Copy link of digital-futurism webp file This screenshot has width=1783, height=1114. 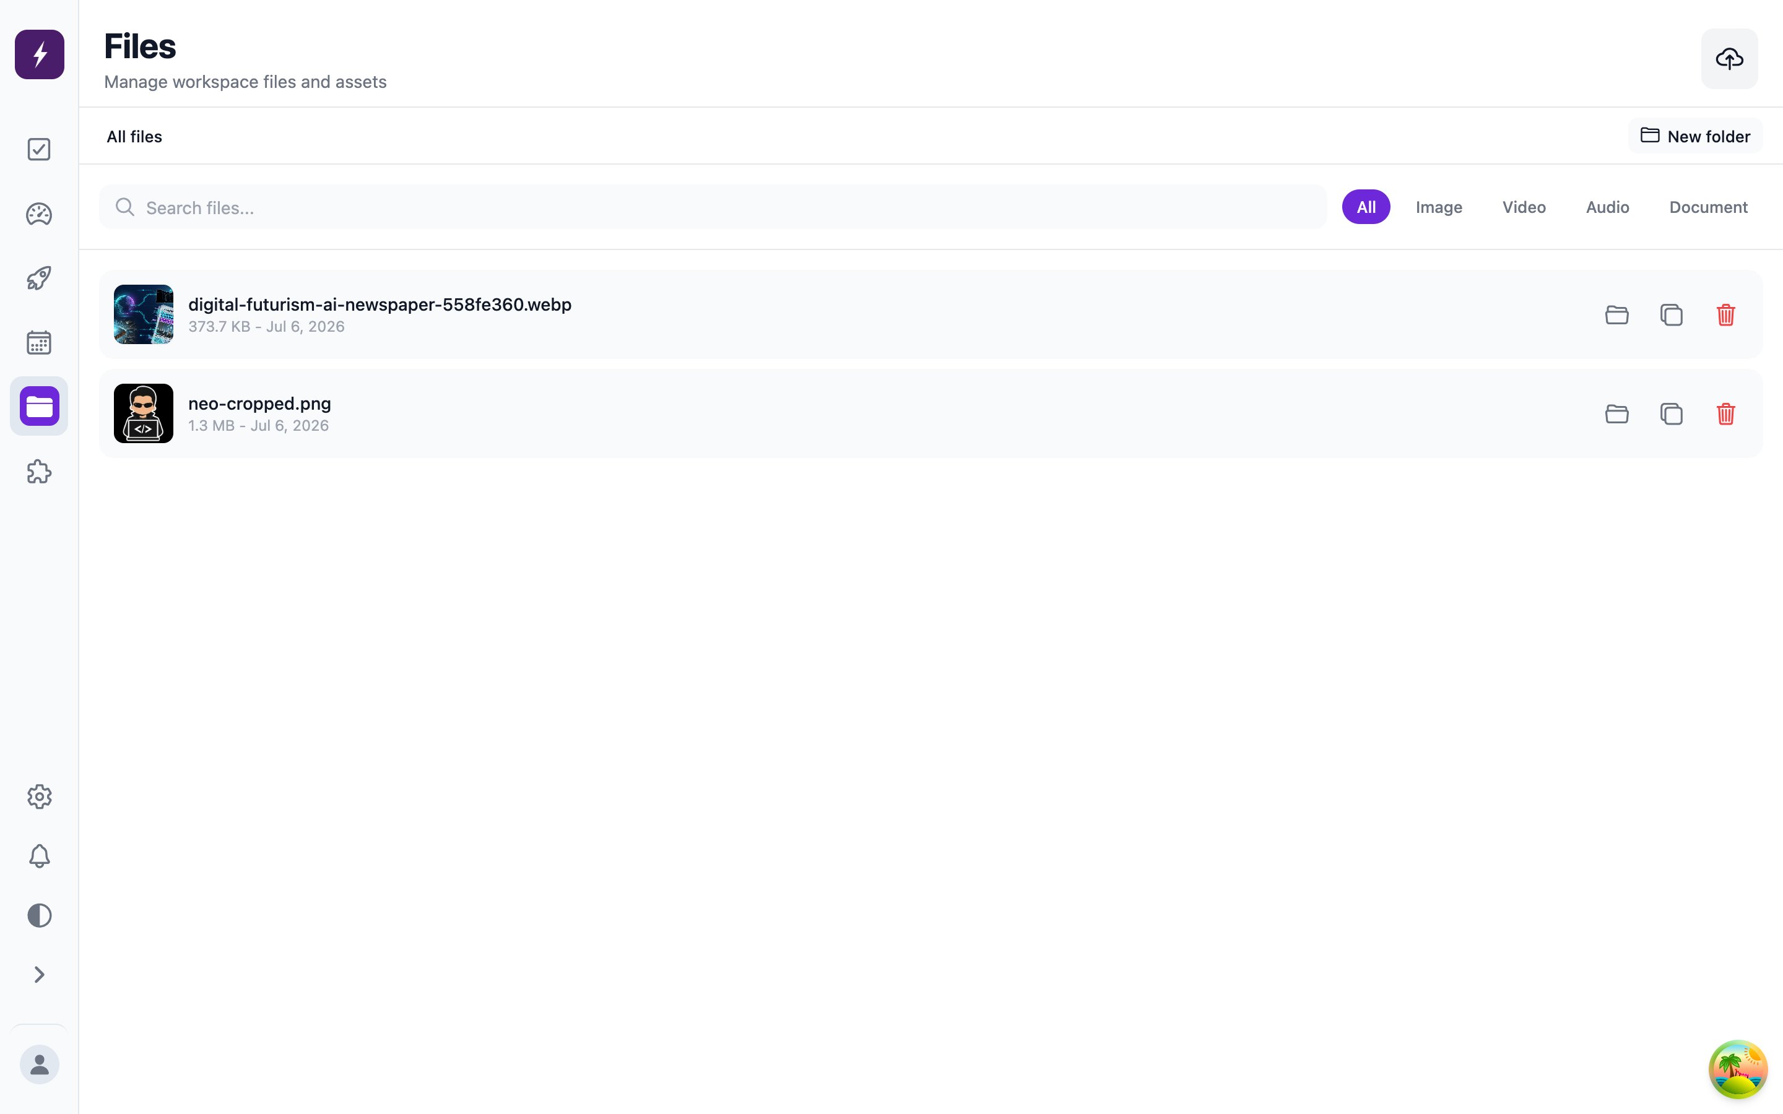(x=1671, y=314)
